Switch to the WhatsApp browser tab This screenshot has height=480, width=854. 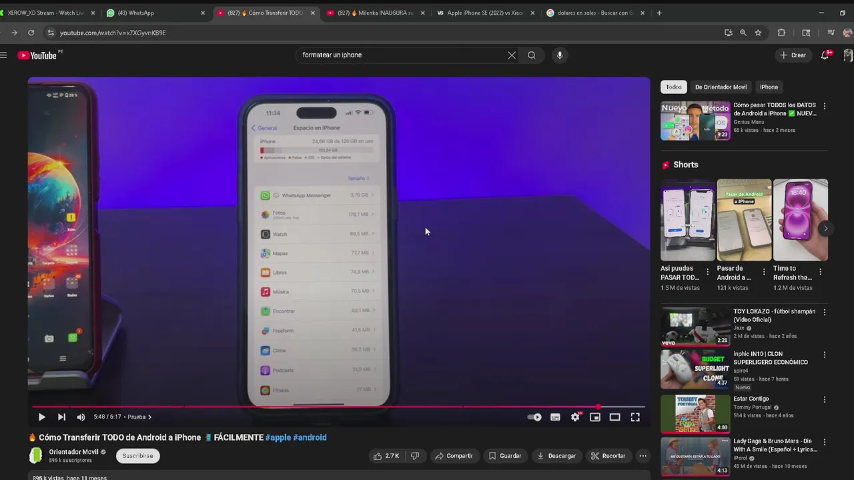coord(156,13)
